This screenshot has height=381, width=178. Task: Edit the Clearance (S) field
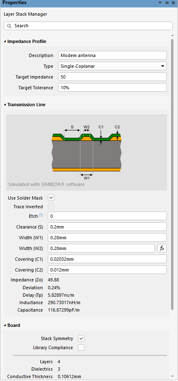click(107, 227)
